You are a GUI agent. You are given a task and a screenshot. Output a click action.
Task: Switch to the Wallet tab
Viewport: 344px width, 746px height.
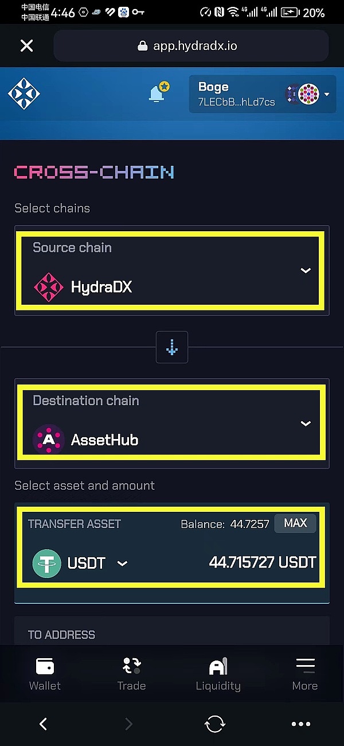45,674
